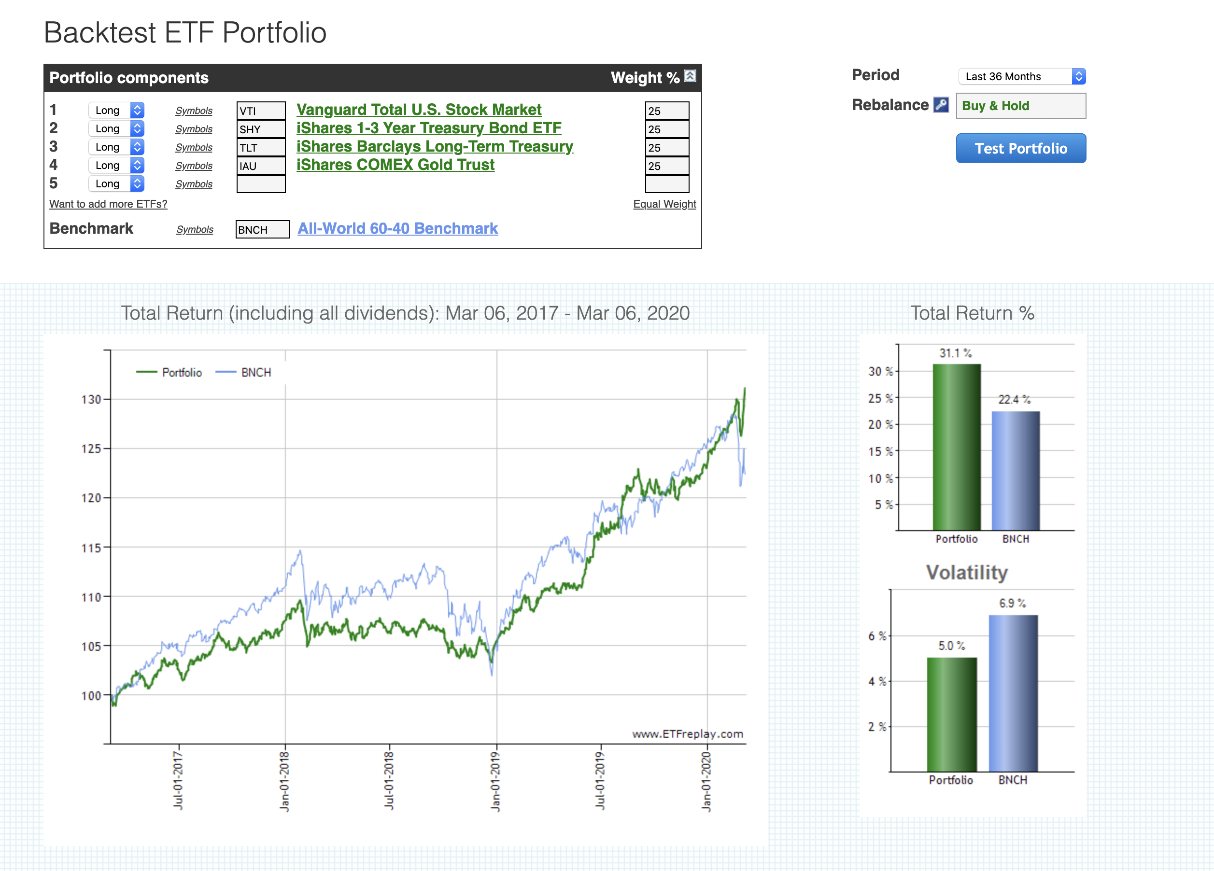This screenshot has width=1214, height=871.
Task: Click the Benchmark Symbols link
Action: (195, 230)
